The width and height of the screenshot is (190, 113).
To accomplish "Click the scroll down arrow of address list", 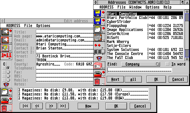I will (x=187, y=59).
